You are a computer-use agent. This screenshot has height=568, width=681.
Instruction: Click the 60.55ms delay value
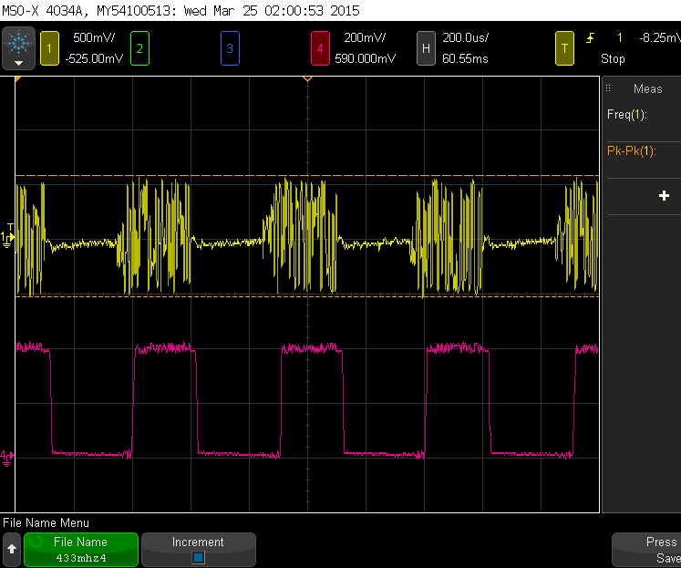pos(465,58)
